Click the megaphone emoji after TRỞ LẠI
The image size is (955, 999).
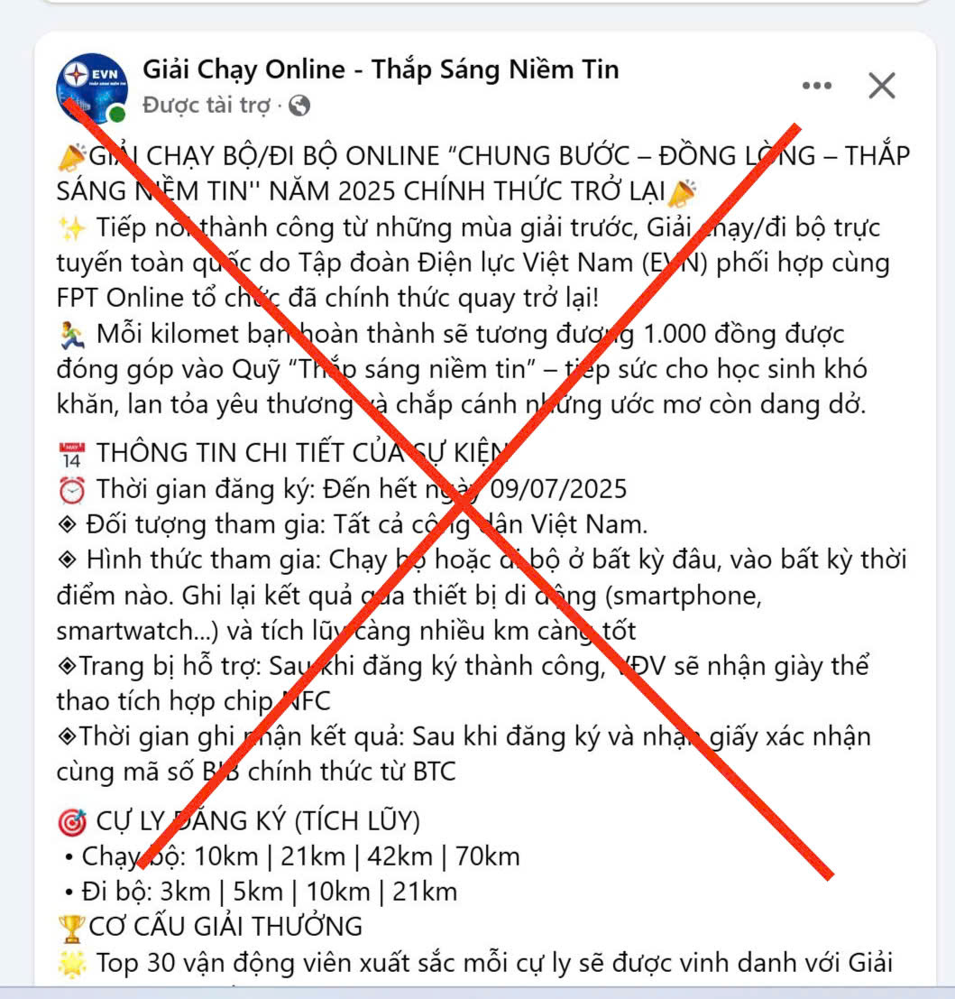pyautogui.click(x=682, y=192)
